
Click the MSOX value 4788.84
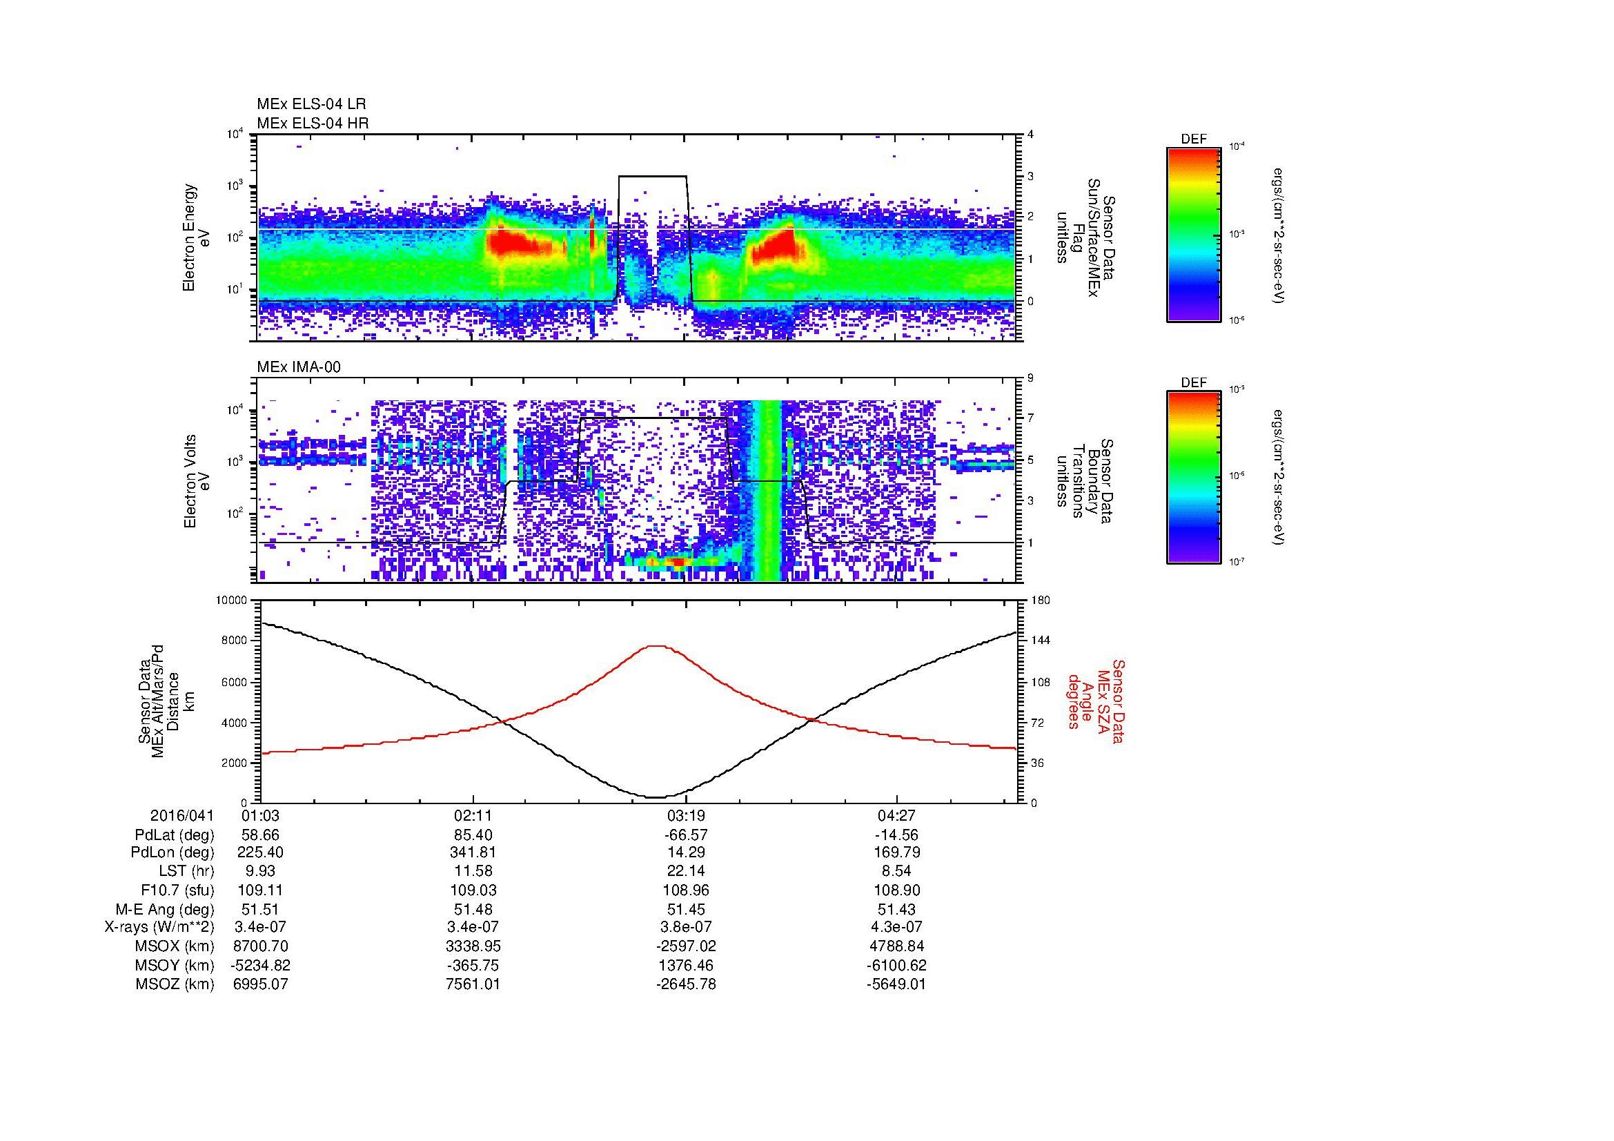coord(897,946)
